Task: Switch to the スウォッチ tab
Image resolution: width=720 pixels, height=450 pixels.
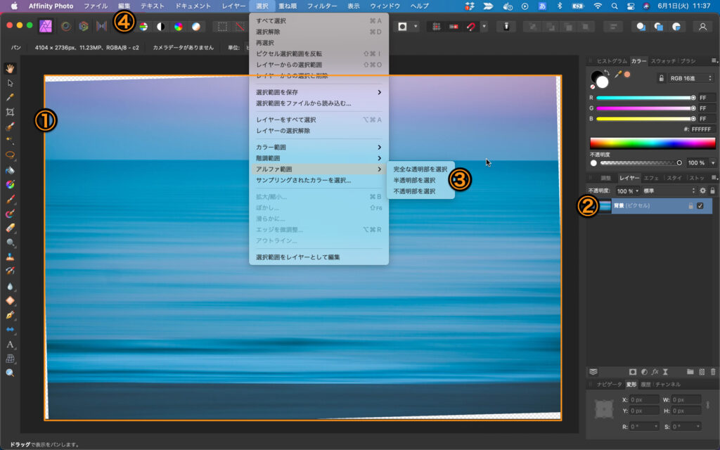Action: point(664,61)
